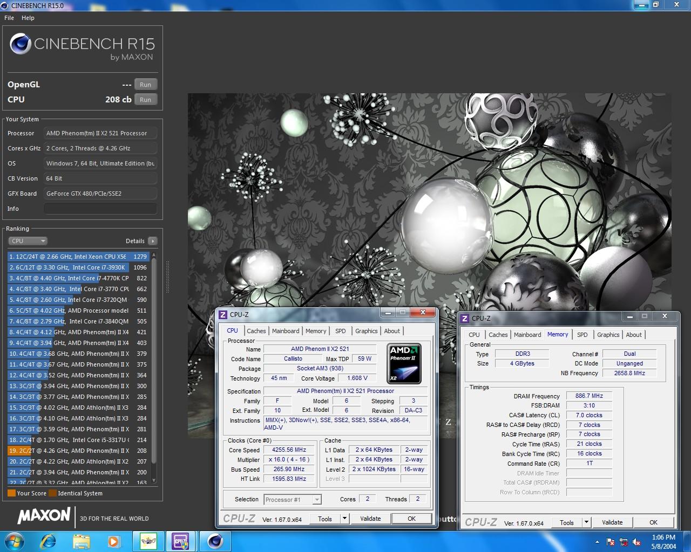Switch to the Cinebench taskbar button
Image resolution: width=691 pixels, height=552 pixels.
tap(215, 541)
